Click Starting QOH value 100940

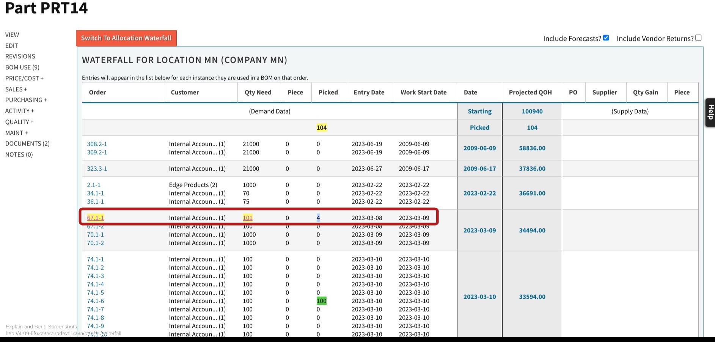[532, 111]
